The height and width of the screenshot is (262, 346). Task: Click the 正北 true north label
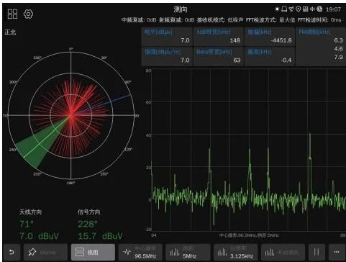(x=10, y=32)
